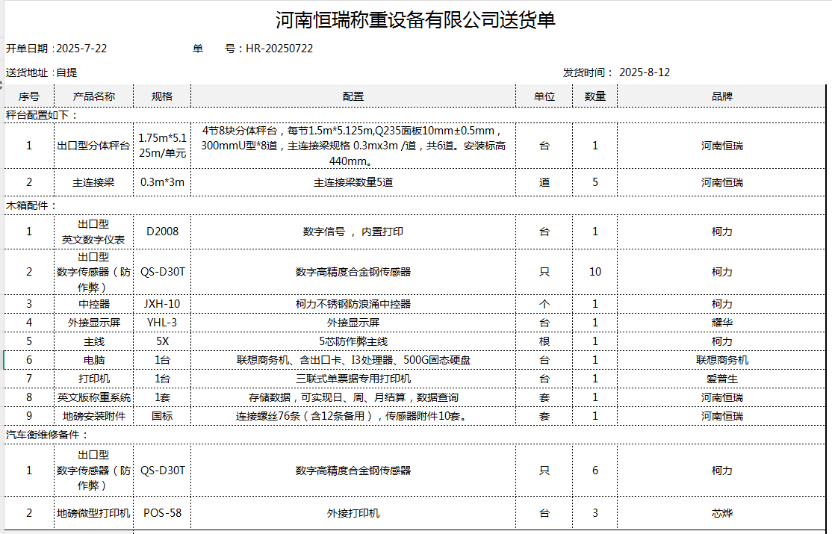Click the 品牌 column header
The height and width of the screenshot is (534, 832).
coord(721,96)
